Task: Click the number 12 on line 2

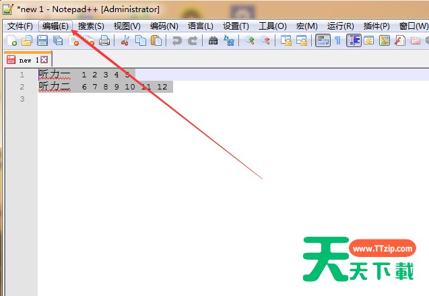Action: pyautogui.click(x=162, y=87)
